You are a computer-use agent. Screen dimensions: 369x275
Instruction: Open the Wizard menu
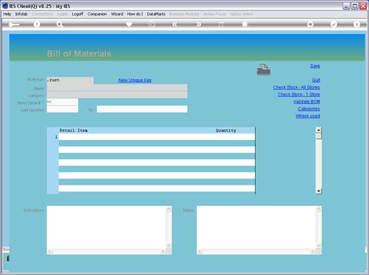[x=117, y=14]
